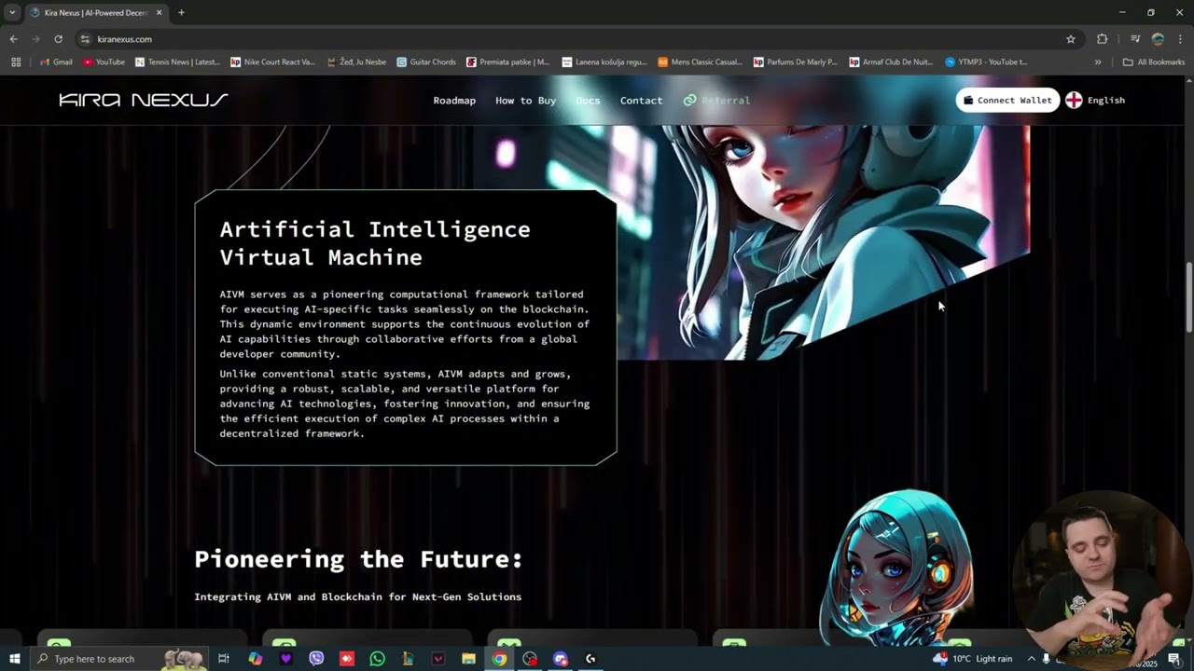
Task: Click the kiranexus.com address bar
Action: point(569,39)
